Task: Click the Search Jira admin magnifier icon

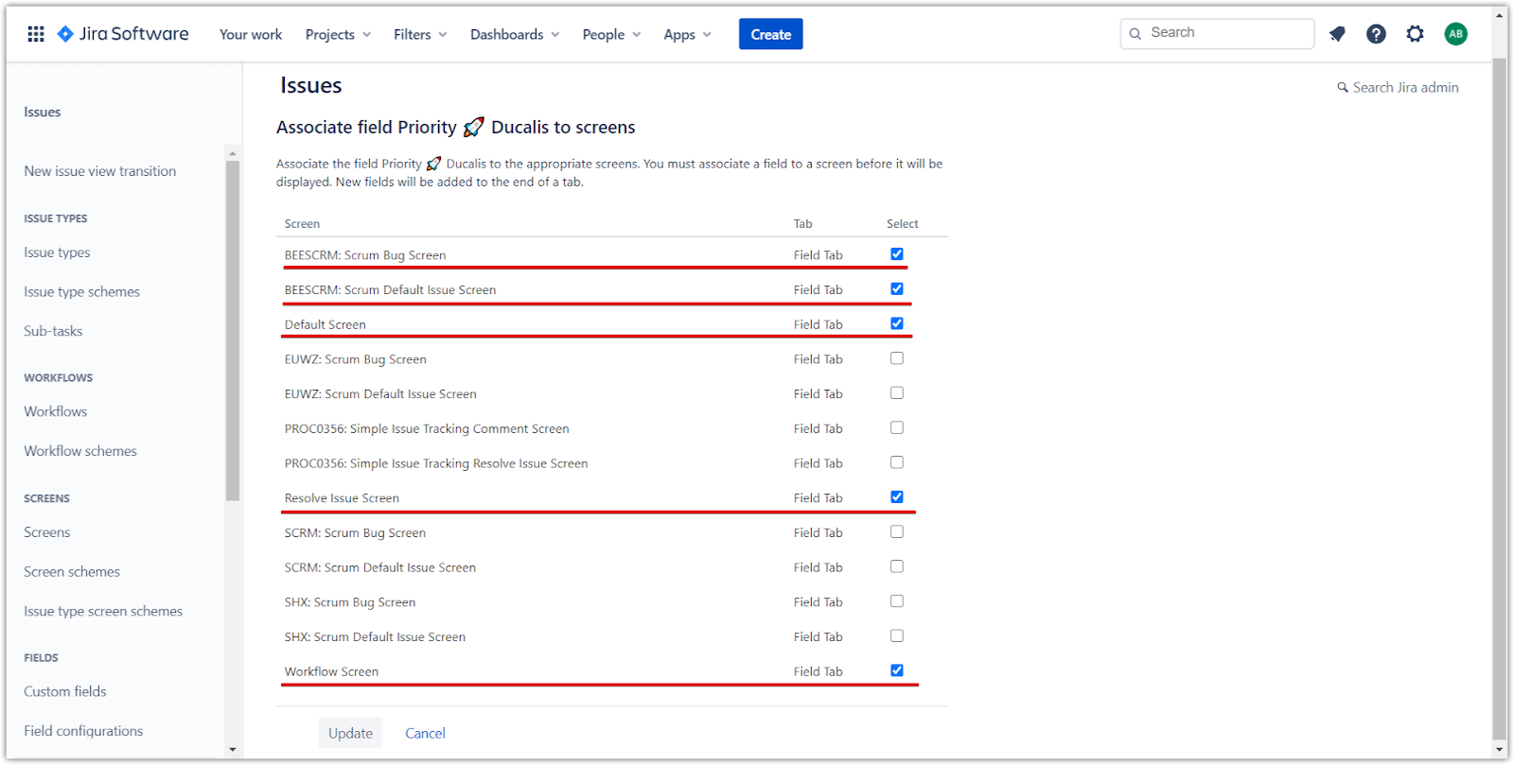Action: pos(1342,87)
